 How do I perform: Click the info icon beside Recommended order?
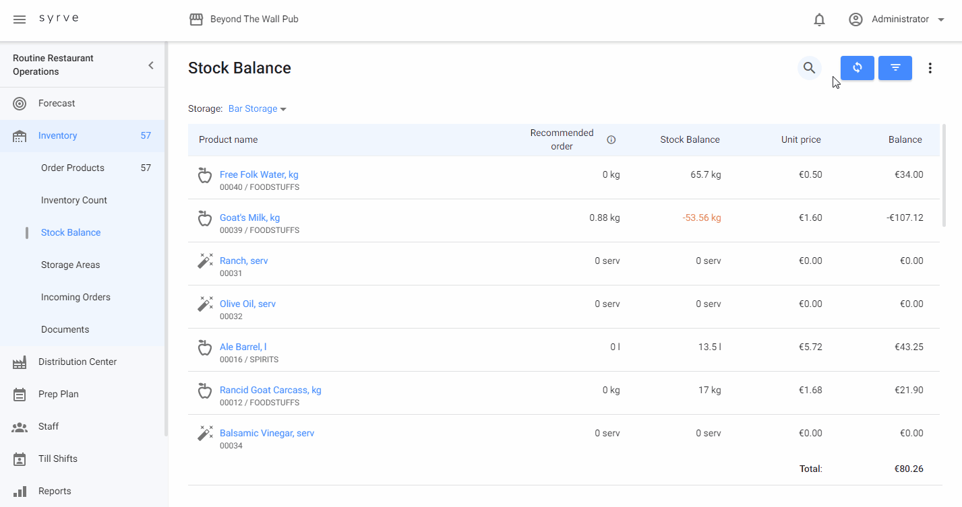(x=611, y=140)
